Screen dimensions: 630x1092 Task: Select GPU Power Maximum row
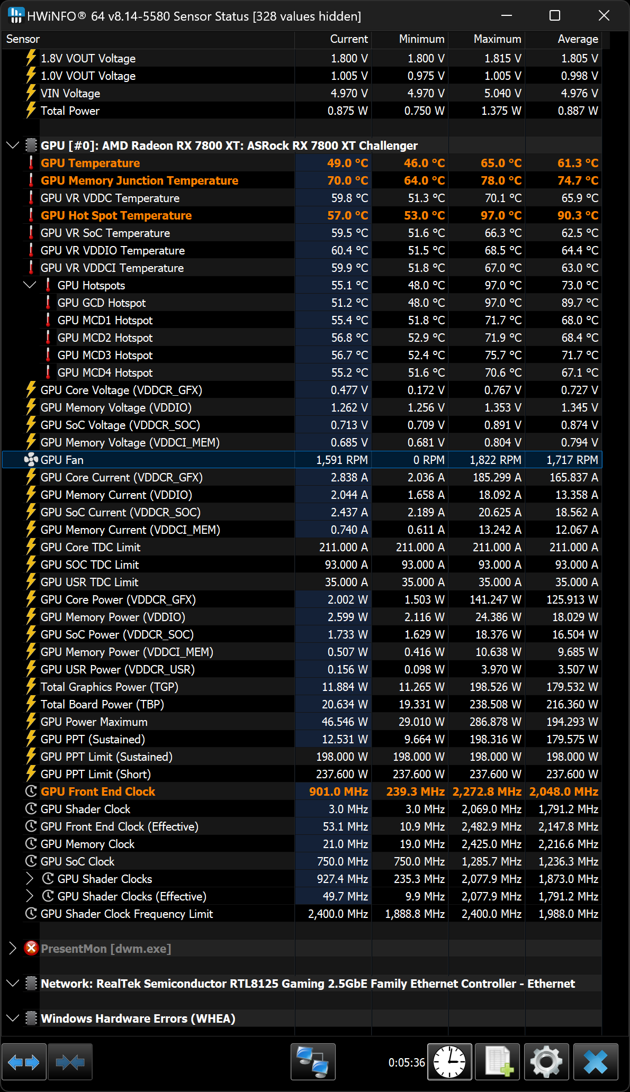pos(302,721)
